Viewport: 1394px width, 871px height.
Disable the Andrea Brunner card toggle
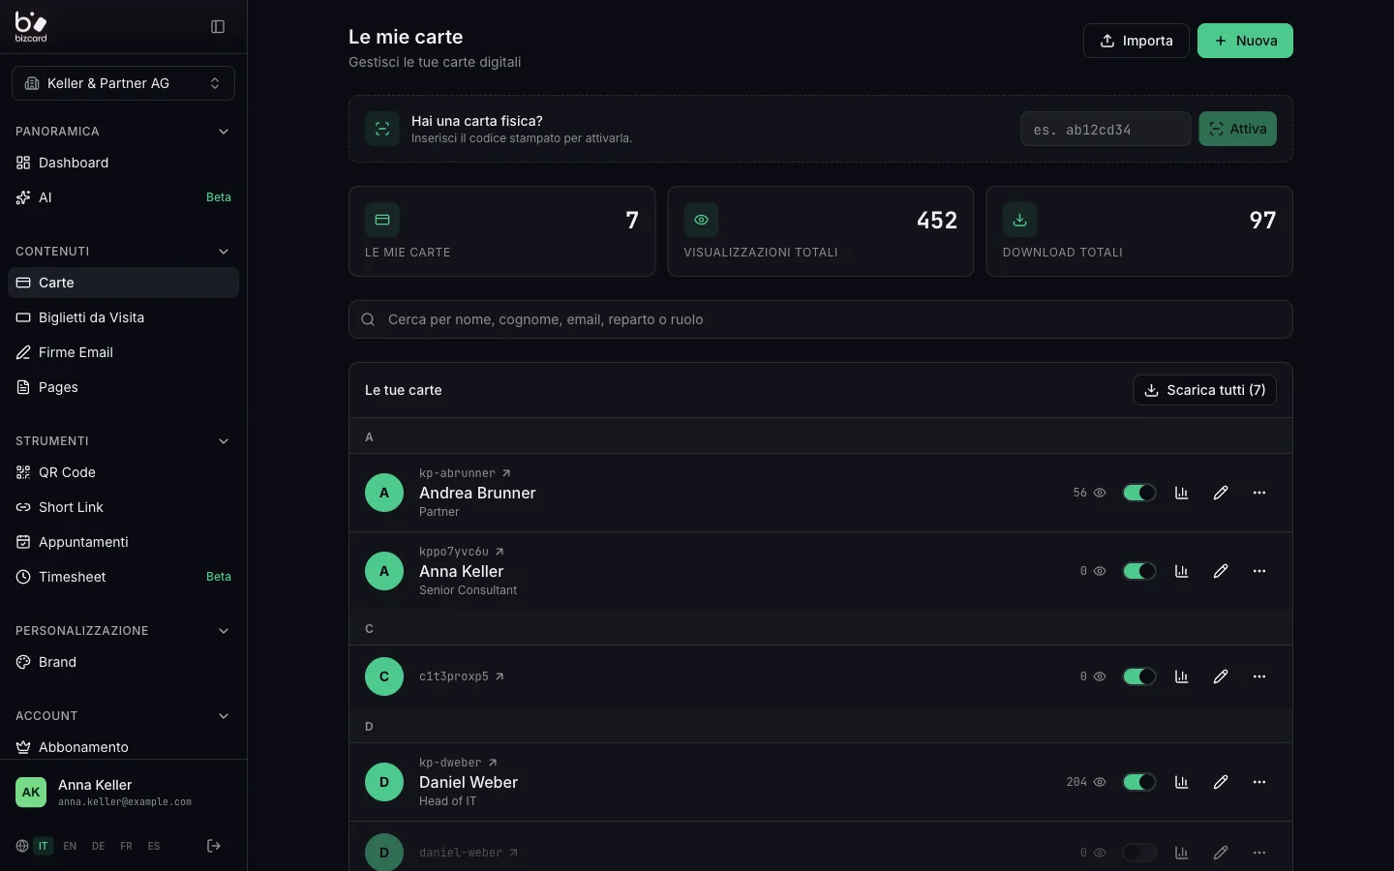click(1139, 493)
